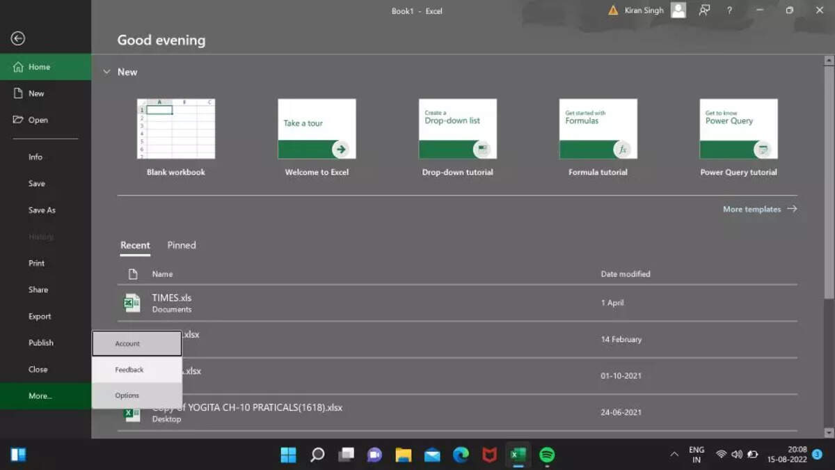
Task: Open the More templates link
Action: click(x=760, y=209)
